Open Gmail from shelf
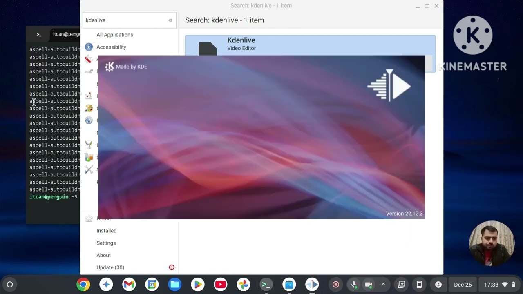This screenshot has height=294, width=523. 129,285
